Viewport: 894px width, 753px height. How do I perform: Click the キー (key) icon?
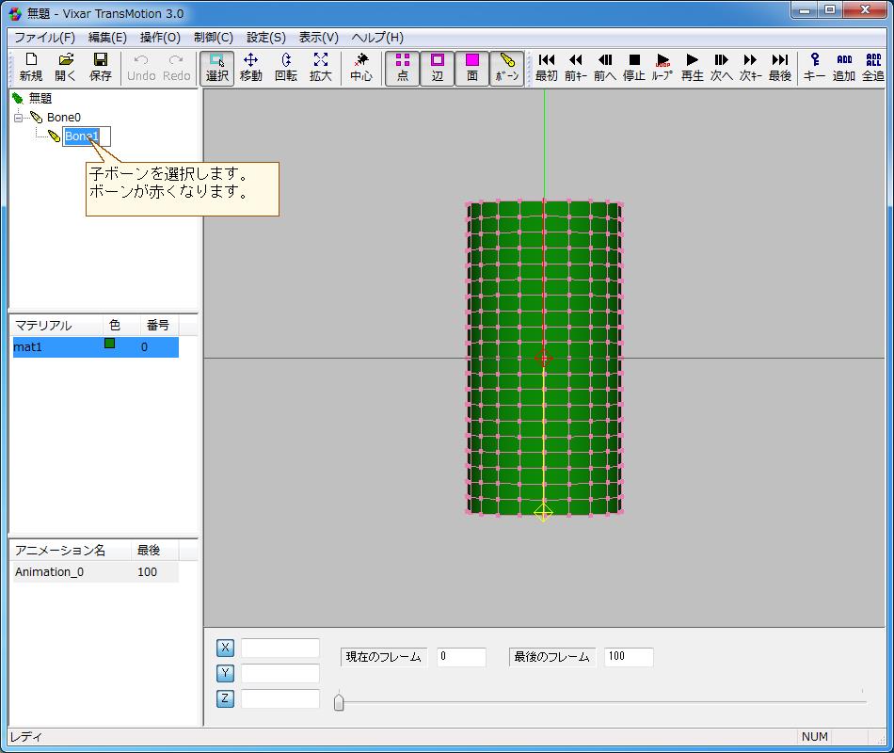814,68
